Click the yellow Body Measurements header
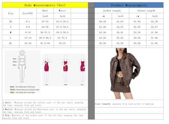 point(45,5)
